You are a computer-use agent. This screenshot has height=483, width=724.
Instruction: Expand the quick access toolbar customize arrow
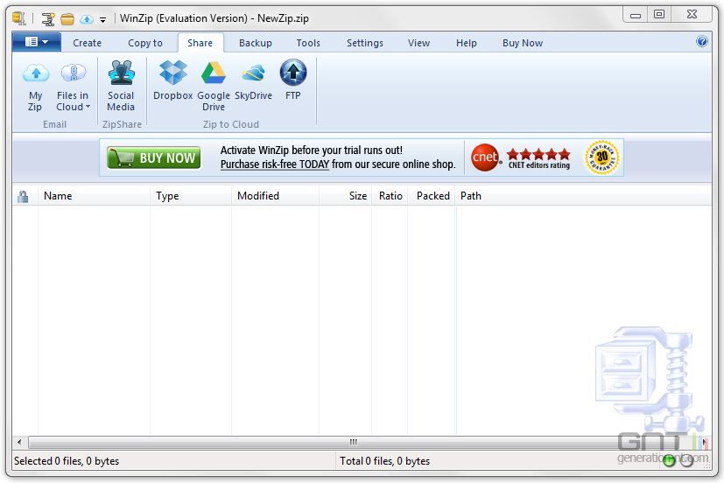pyautogui.click(x=103, y=19)
